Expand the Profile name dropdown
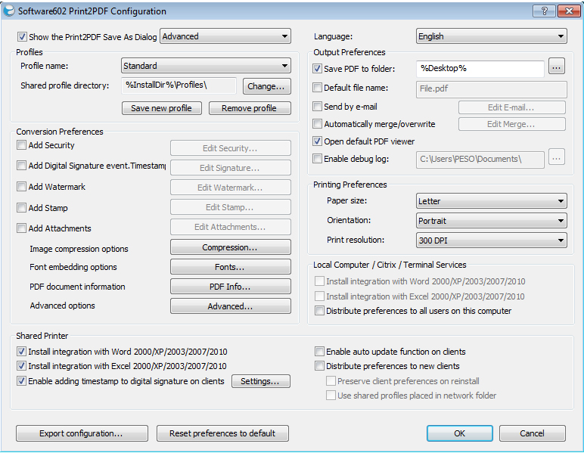Viewport: 584px width, 453px height. (206, 66)
